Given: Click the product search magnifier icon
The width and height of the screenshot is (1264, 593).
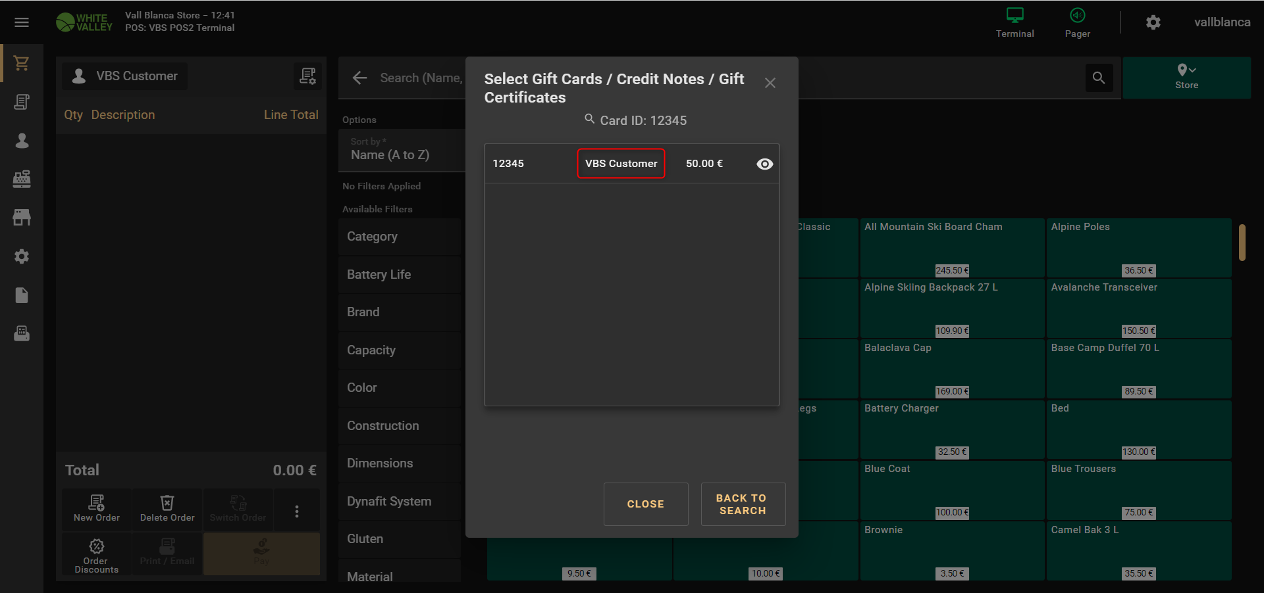Looking at the screenshot, I should click(x=1099, y=78).
